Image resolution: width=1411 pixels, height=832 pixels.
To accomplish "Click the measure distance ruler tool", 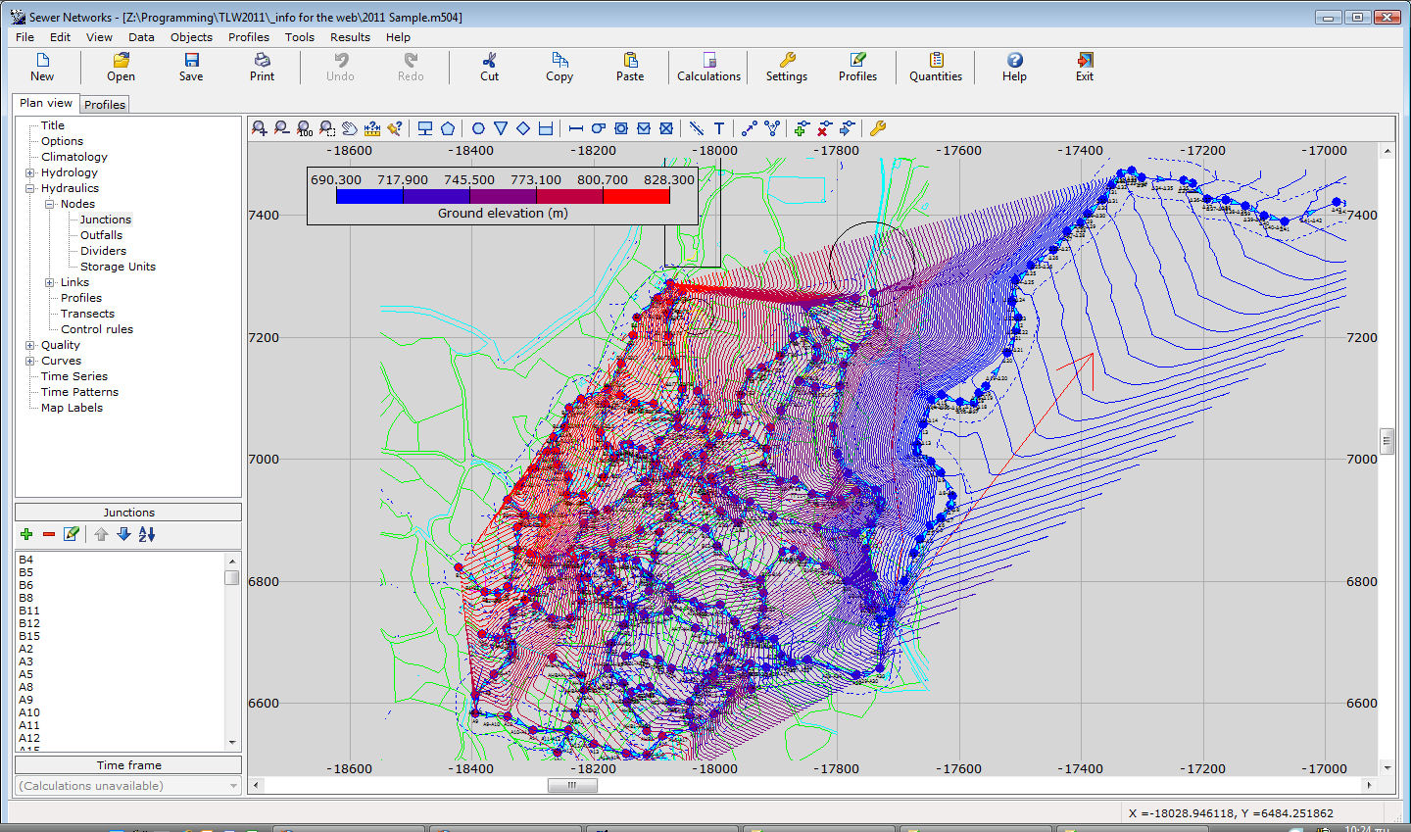I will pos(371,128).
